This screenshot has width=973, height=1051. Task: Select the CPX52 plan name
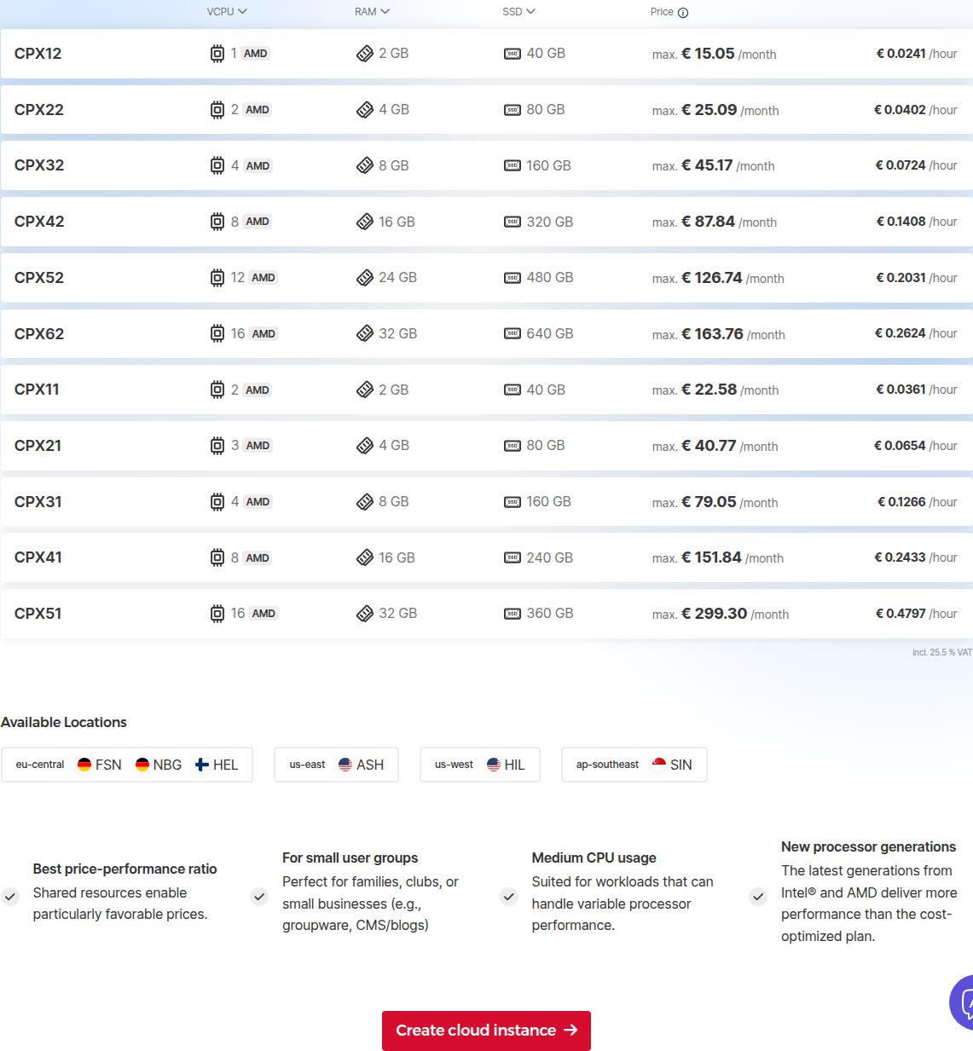[x=39, y=278]
